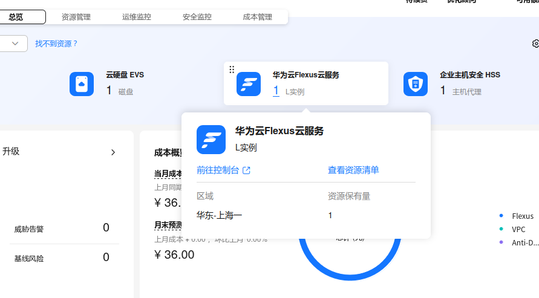Click the large Flexus logo in popup
The width and height of the screenshot is (539, 298).
(211, 139)
